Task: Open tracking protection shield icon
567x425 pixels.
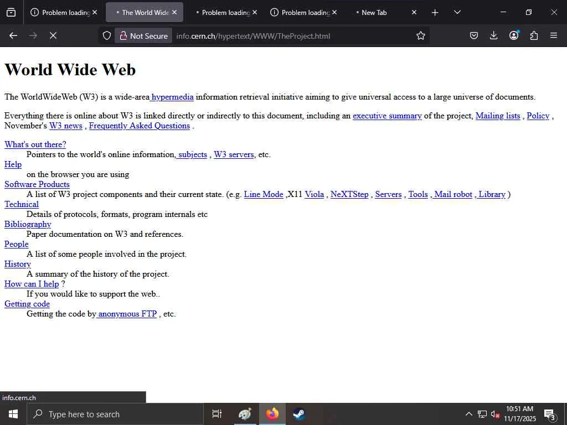Action: (107, 35)
